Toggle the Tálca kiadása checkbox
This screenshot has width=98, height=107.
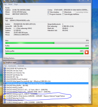tap(48, 12)
